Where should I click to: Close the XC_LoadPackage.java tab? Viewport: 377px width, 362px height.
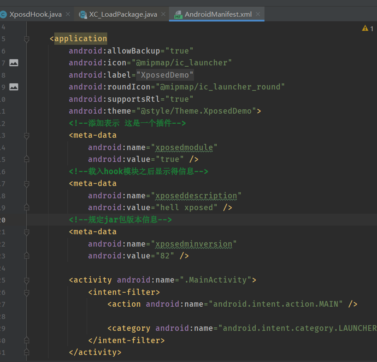pos(163,14)
